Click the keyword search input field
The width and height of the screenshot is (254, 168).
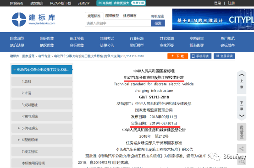click(118, 23)
